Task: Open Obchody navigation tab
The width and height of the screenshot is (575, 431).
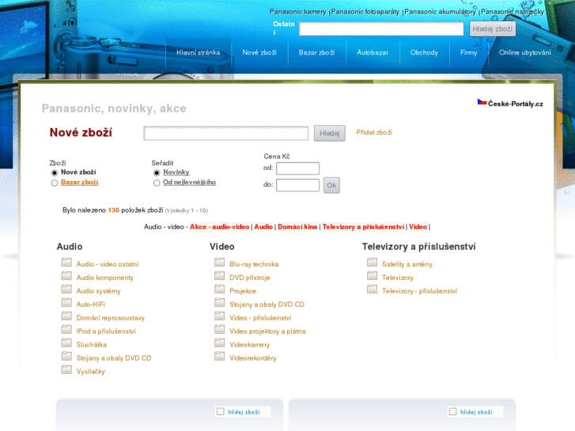Action: (x=424, y=52)
